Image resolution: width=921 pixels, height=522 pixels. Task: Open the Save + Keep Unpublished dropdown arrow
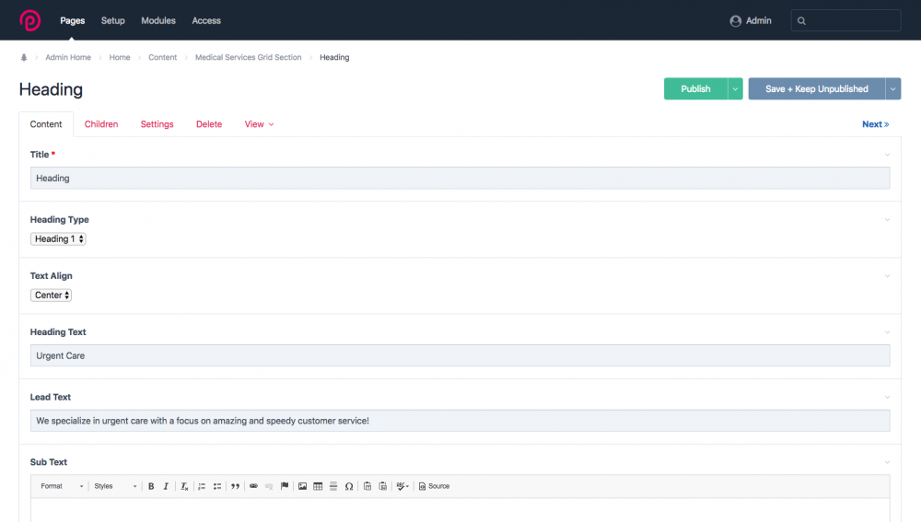[x=893, y=89]
